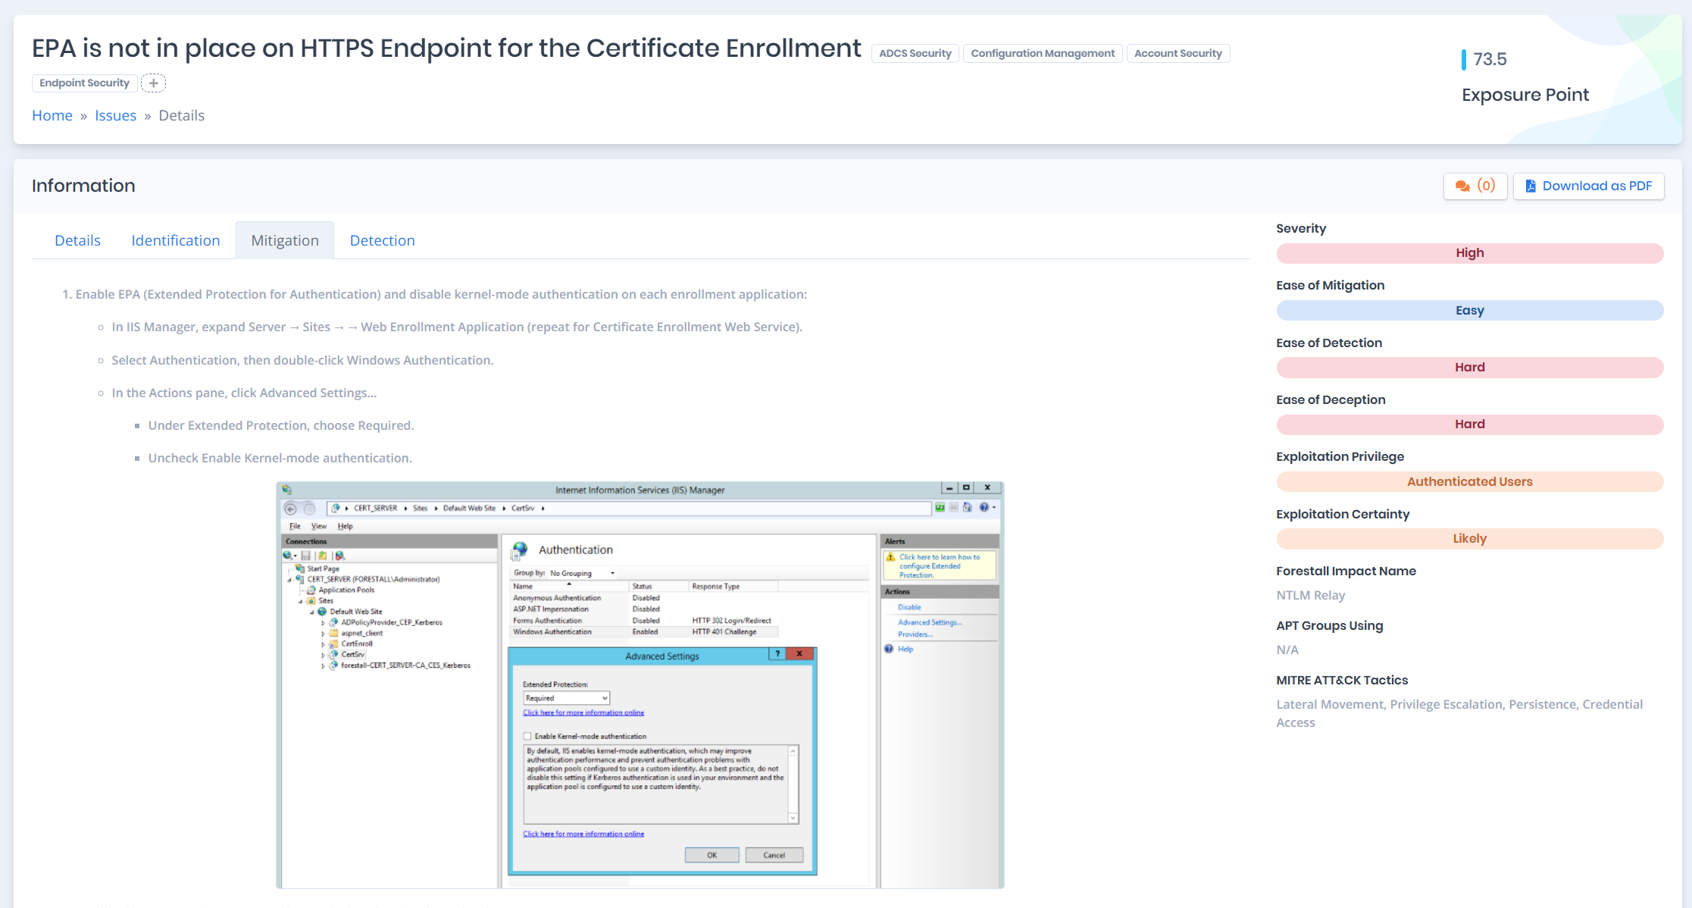Image resolution: width=1692 pixels, height=908 pixels.
Task: Open the View menu in IIS Manager
Action: (x=318, y=526)
